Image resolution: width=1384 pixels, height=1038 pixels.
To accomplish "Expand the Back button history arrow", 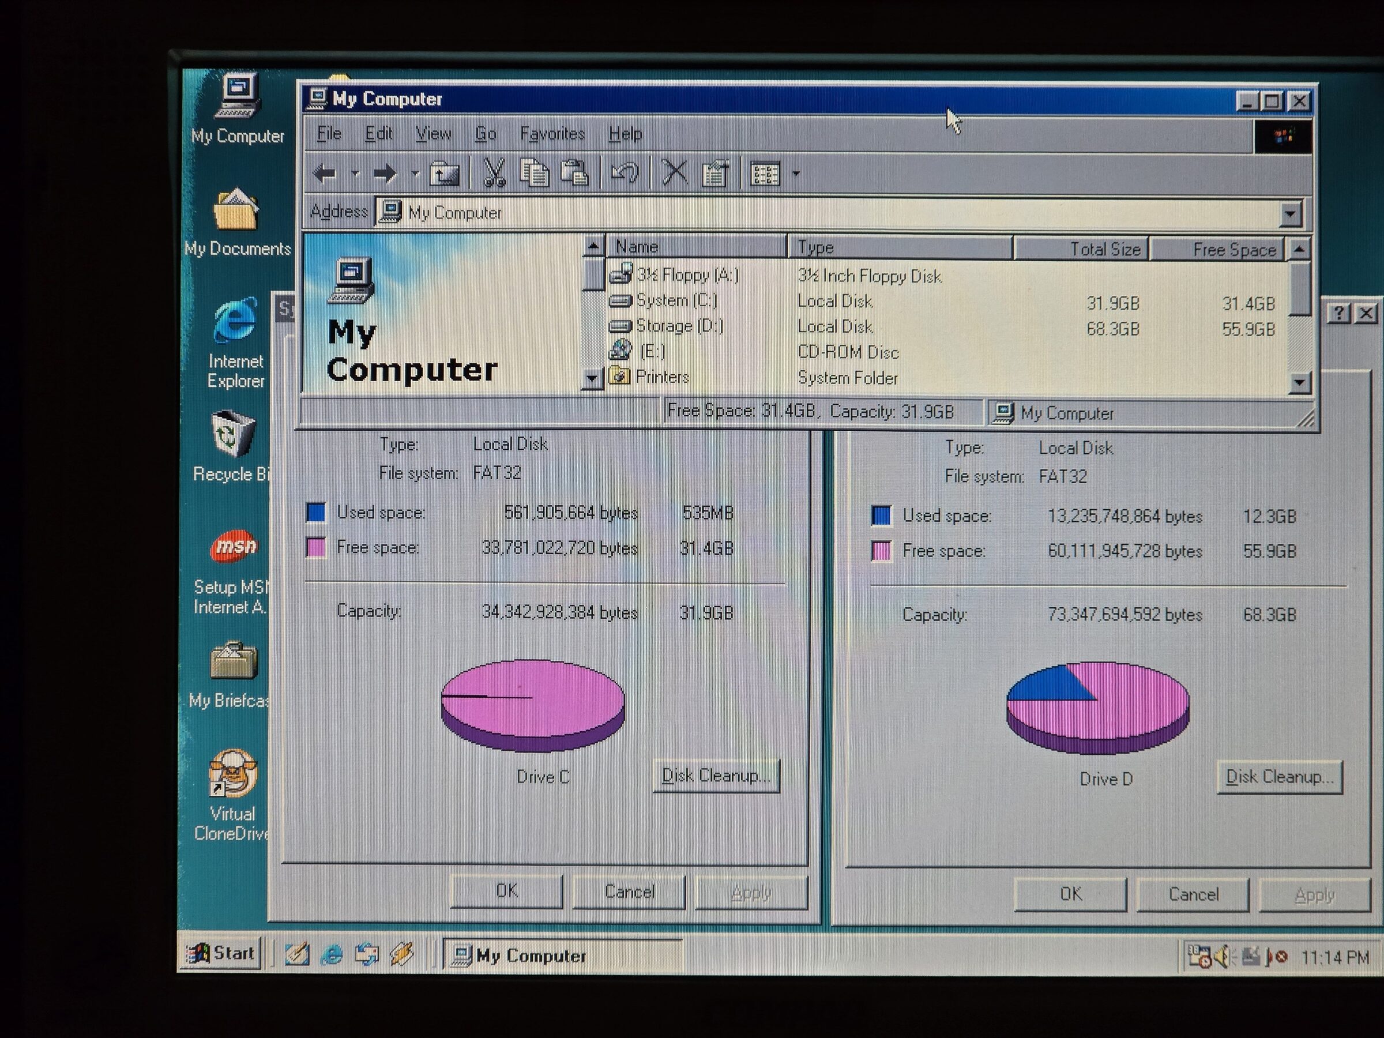I will 355,174.
